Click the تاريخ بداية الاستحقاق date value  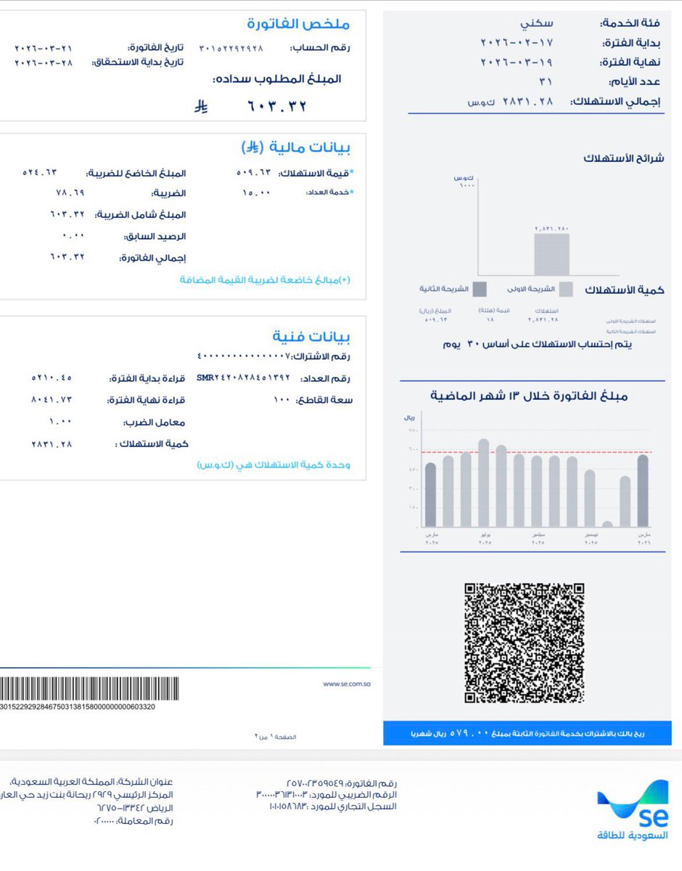44,62
